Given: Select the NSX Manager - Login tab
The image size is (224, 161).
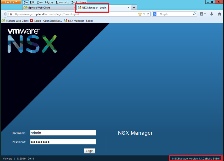Looking at the screenshot, I should [x=103, y=8].
